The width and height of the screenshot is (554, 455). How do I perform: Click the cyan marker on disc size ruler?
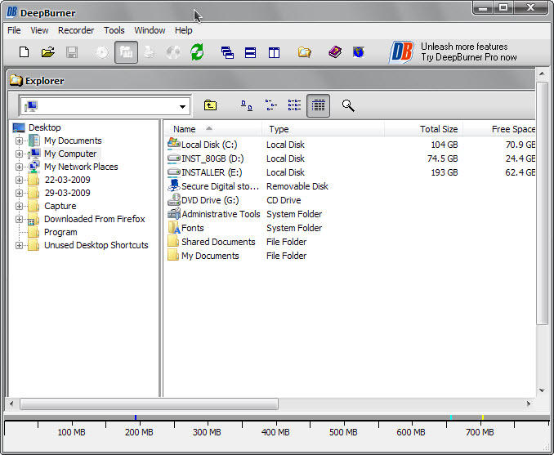pyautogui.click(x=451, y=417)
